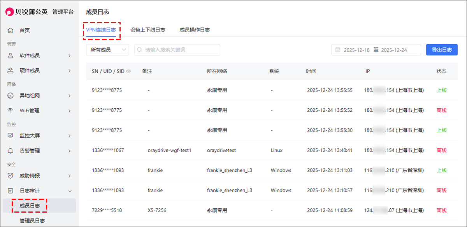Switch to the 成员操作日志 tab

pos(195,30)
